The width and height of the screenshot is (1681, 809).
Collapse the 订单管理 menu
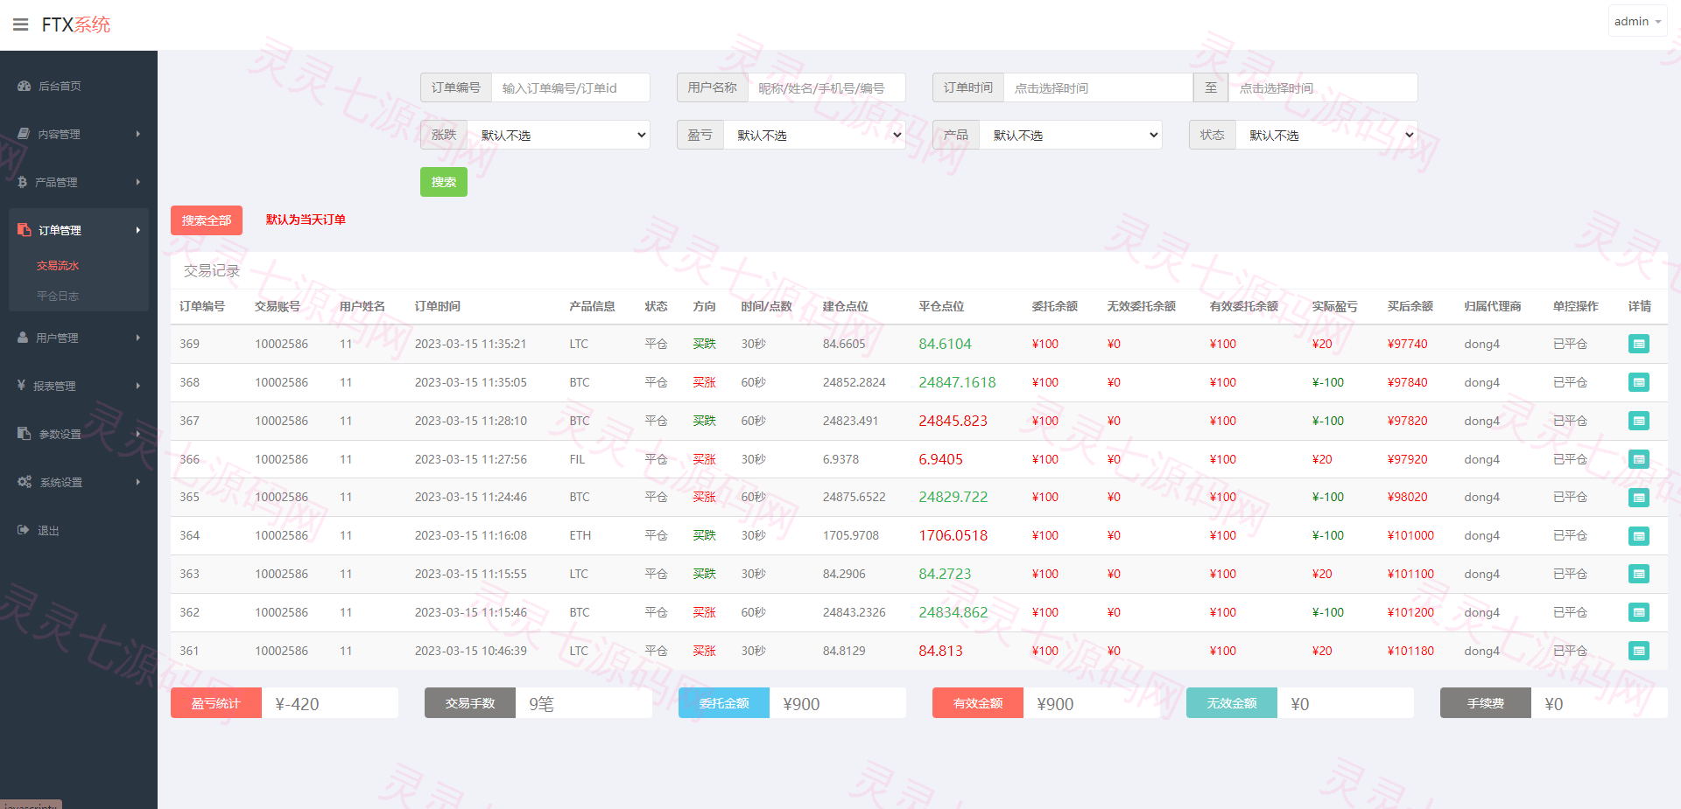(x=79, y=230)
